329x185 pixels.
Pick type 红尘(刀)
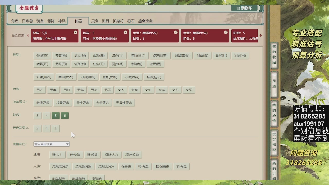[99, 64]
